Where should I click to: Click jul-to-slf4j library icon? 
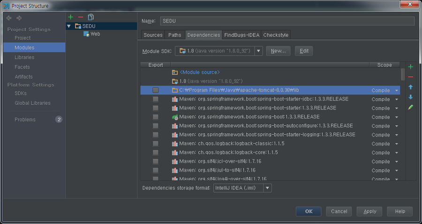pyautogui.click(x=175, y=170)
